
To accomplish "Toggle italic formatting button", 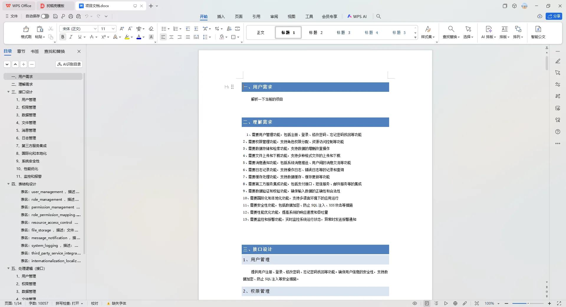I will click(71, 37).
